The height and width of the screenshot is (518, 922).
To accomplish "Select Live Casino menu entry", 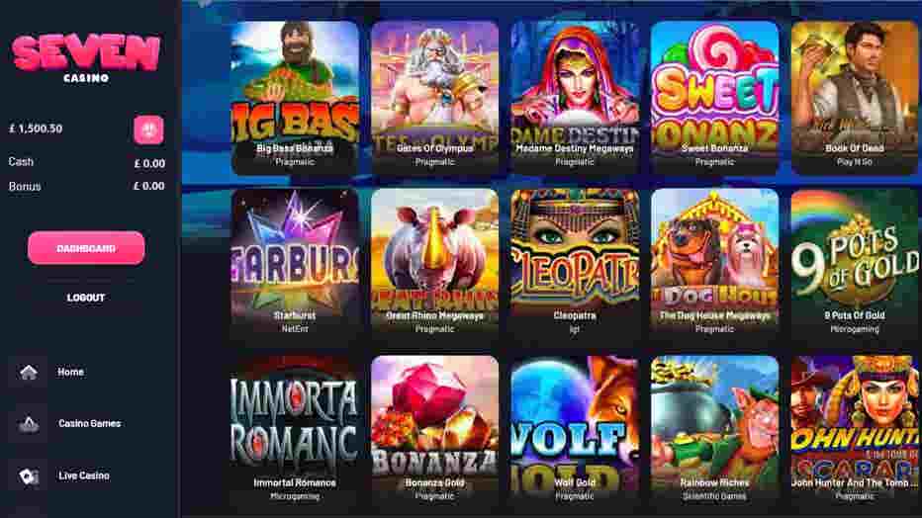I will point(84,475).
